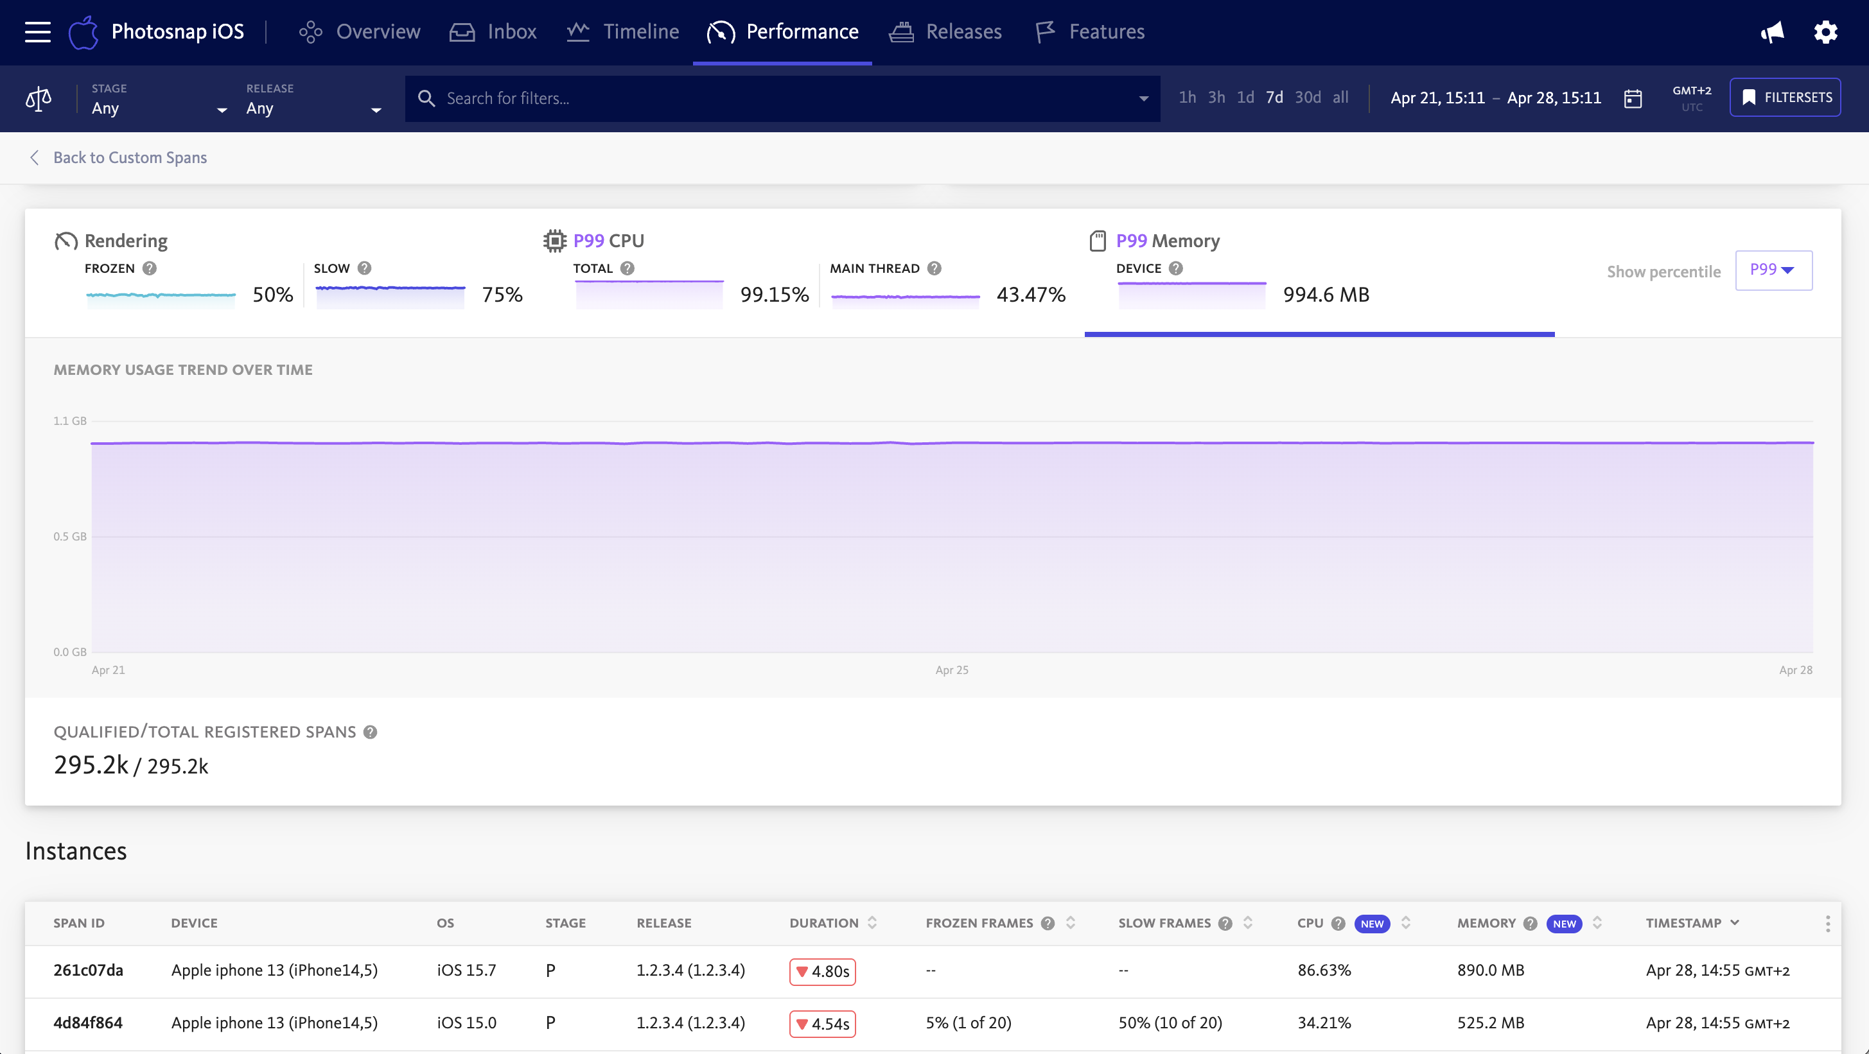The height and width of the screenshot is (1054, 1869).
Task: Sort by Timestamp column chevron
Action: tap(1735, 922)
